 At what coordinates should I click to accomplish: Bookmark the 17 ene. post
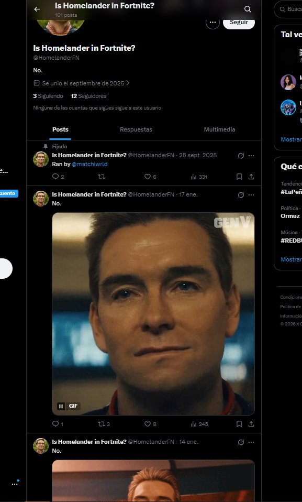coord(239,424)
